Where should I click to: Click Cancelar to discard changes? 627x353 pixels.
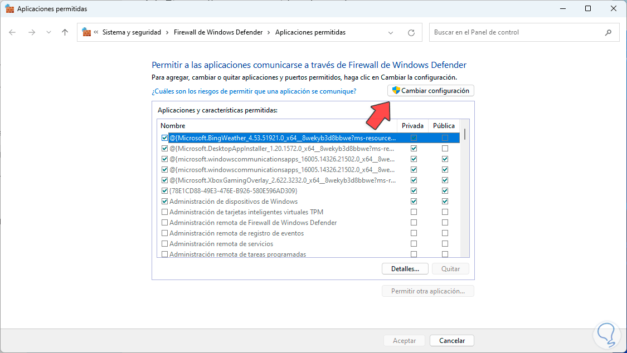452,341
